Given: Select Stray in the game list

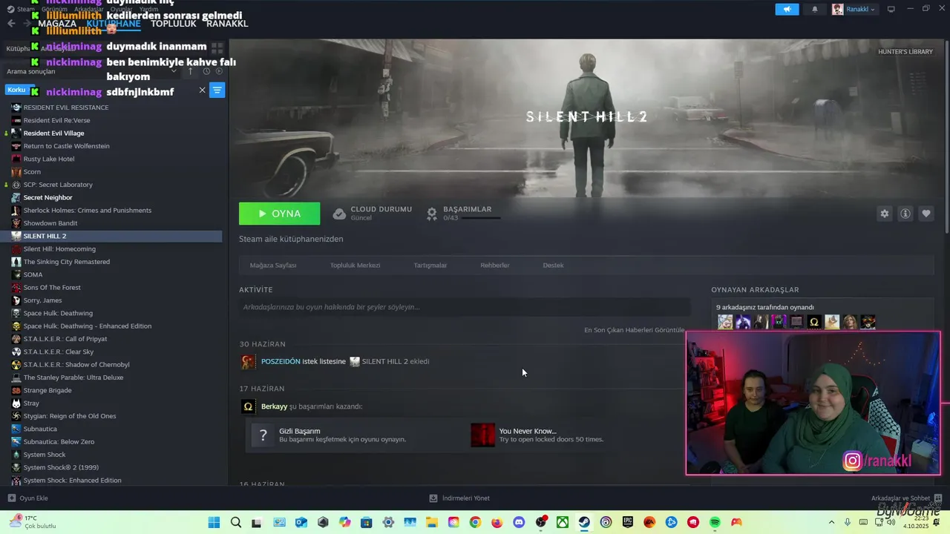Looking at the screenshot, I should [31, 403].
